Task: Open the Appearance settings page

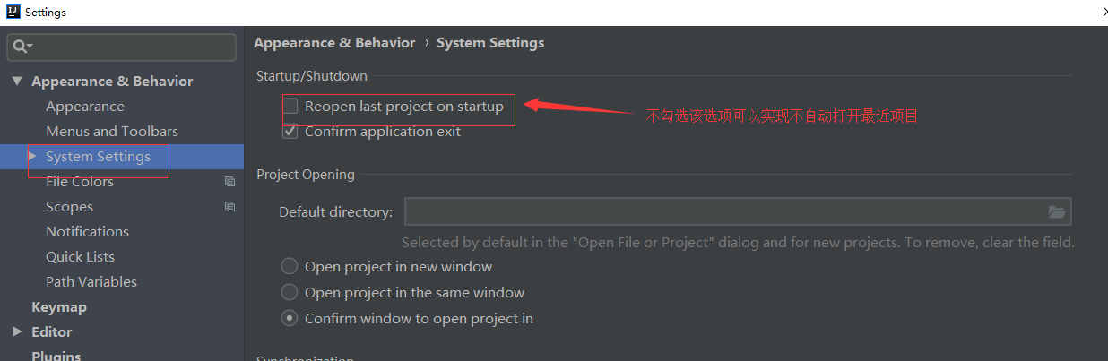Action: tap(85, 107)
